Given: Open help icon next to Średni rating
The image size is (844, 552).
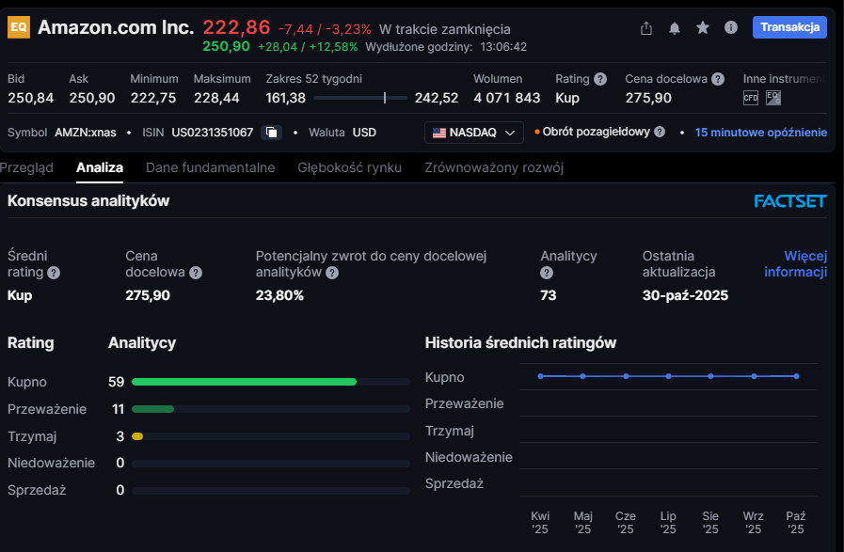Looking at the screenshot, I should pyautogui.click(x=54, y=273).
